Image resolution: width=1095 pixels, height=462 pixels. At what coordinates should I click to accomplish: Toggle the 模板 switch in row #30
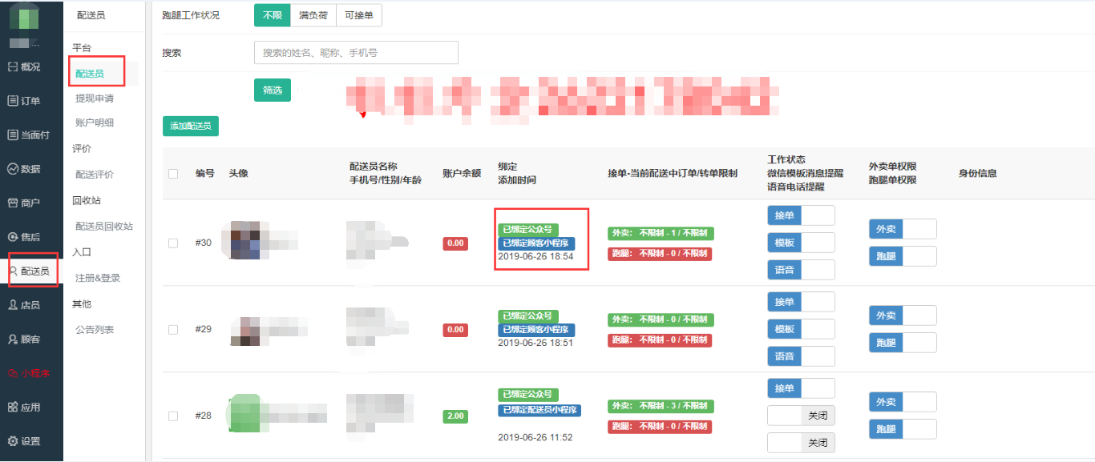(801, 243)
